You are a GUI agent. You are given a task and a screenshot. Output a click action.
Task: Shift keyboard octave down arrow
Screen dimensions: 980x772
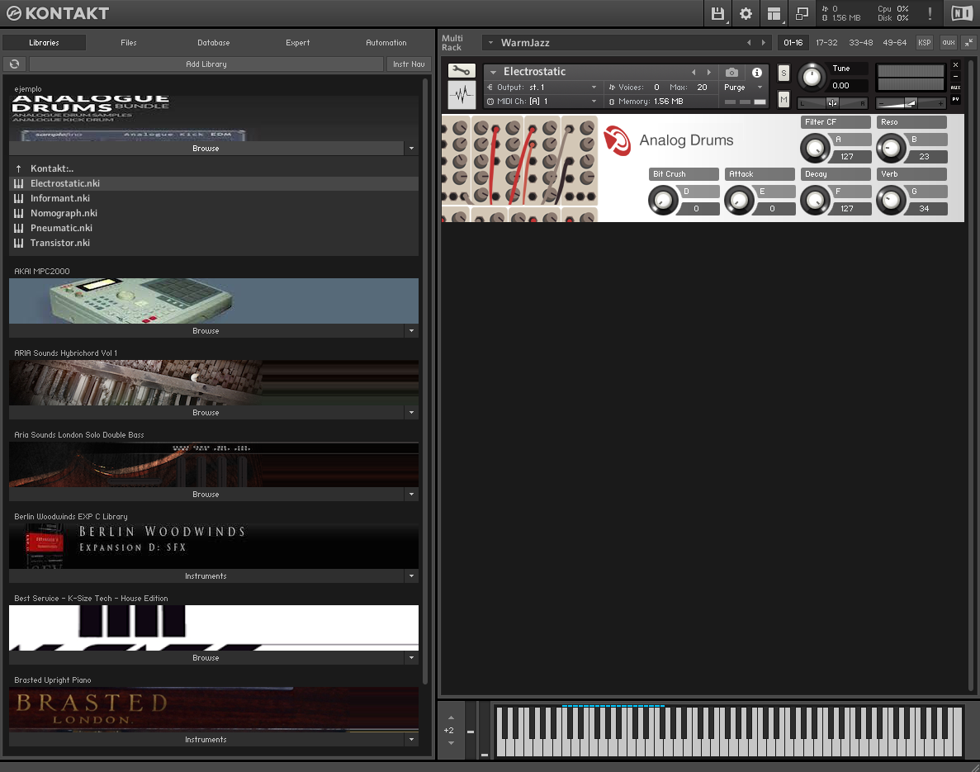click(x=451, y=742)
